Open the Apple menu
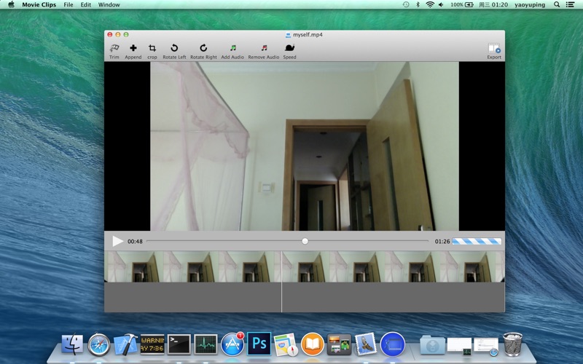This screenshot has width=583, height=364. (11, 4)
